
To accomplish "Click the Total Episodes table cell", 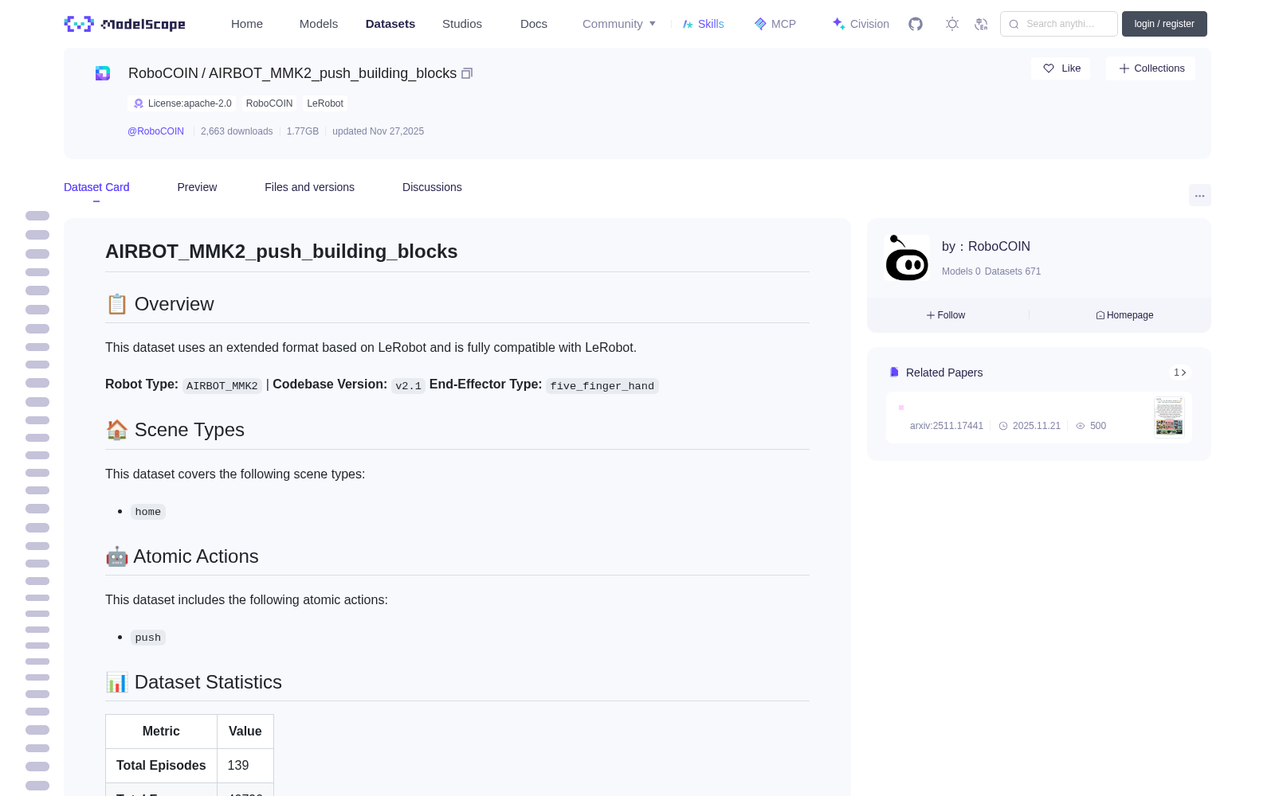I will coord(161,766).
